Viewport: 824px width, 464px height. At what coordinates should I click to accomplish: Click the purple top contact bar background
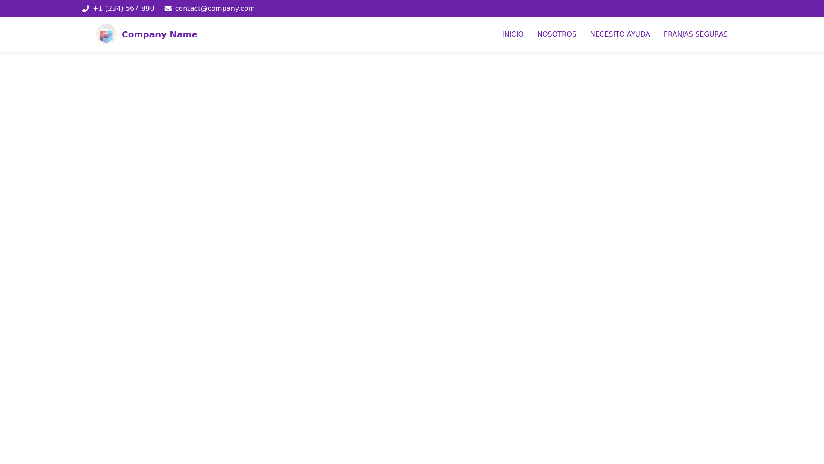tap(515, 9)
